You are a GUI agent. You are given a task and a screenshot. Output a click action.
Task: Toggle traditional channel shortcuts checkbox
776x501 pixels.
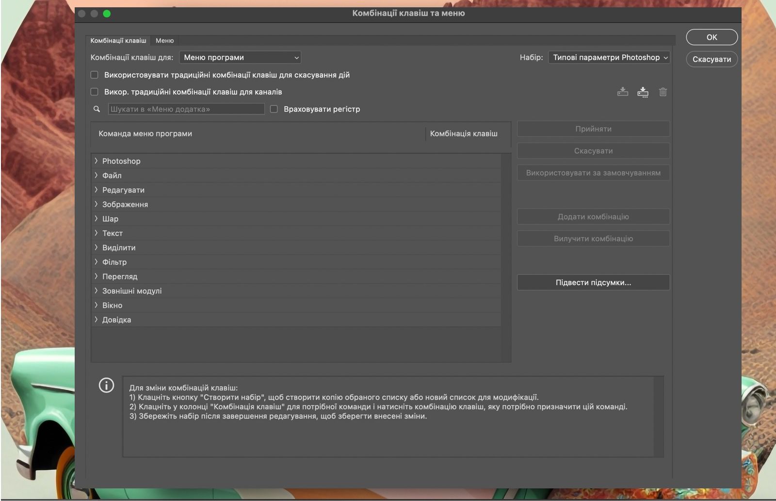tap(95, 92)
